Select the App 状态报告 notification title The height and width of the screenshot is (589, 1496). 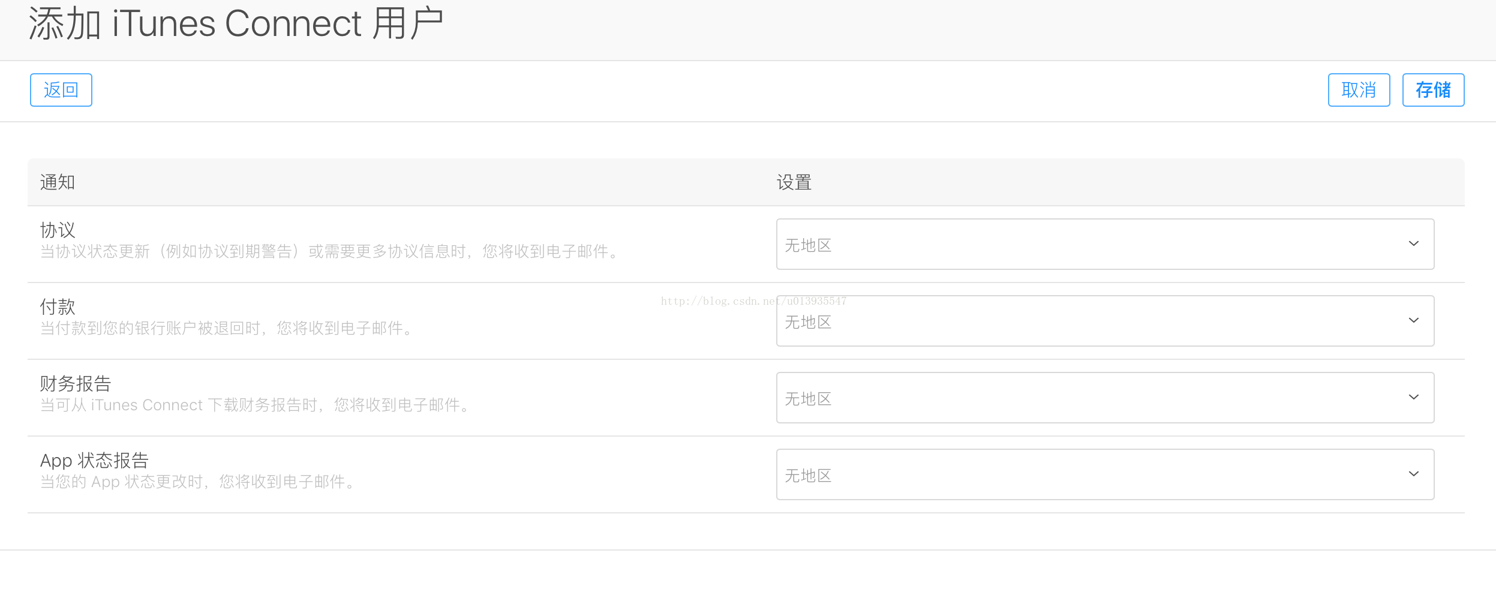(x=94, y=460)
